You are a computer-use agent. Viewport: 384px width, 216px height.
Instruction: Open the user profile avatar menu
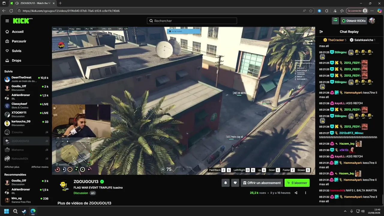[372, 21]
